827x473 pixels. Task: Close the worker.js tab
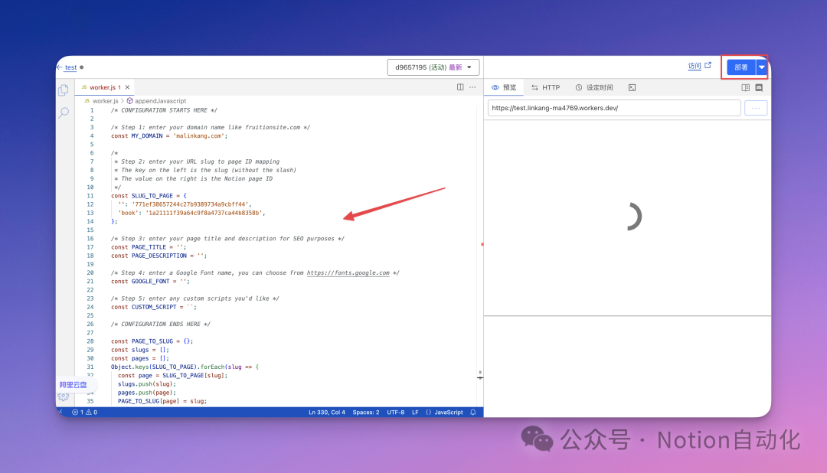pos(128,87)
